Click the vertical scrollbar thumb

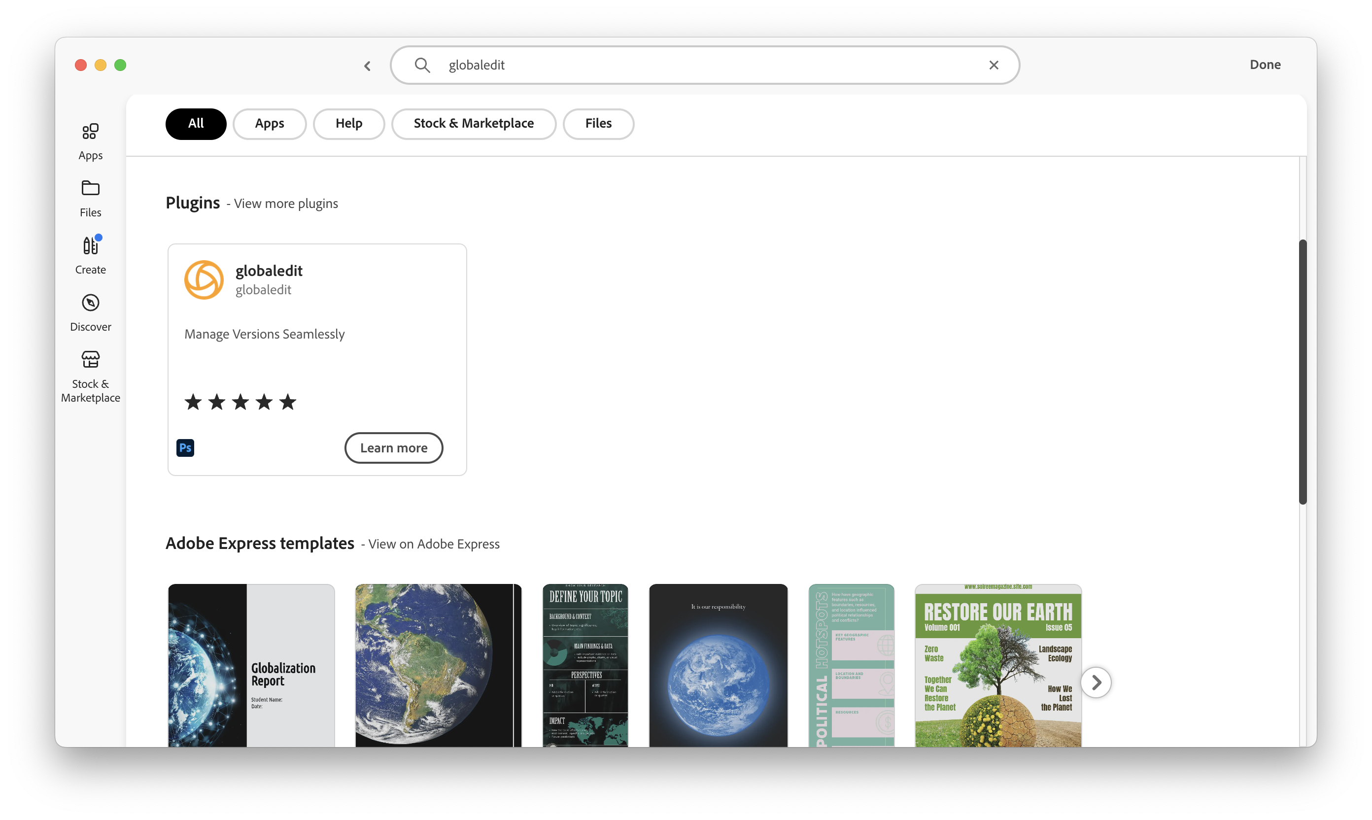1303,372
